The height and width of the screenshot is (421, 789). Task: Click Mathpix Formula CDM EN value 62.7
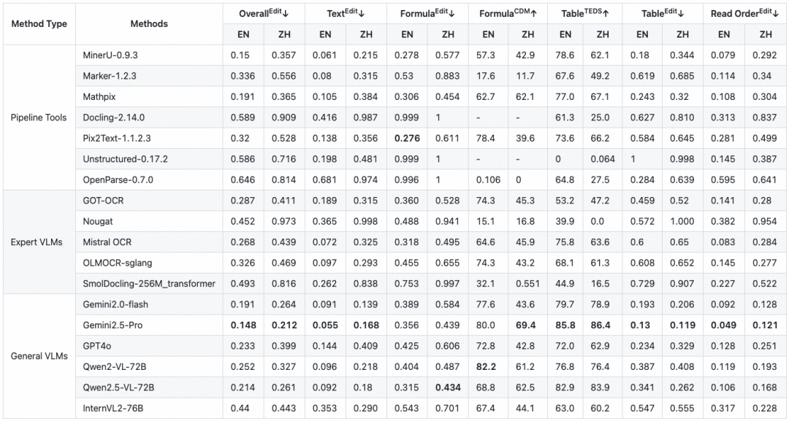pos(486,96)
